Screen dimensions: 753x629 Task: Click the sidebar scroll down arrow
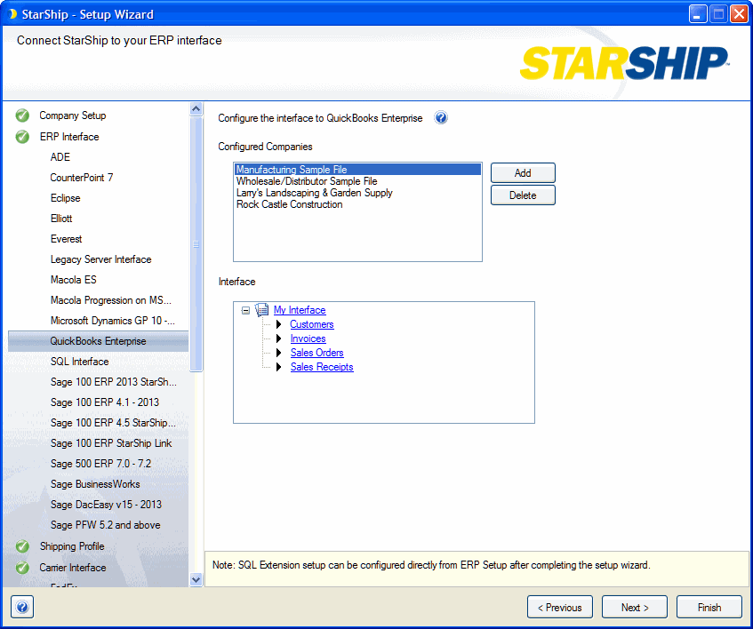click(196, 579)
